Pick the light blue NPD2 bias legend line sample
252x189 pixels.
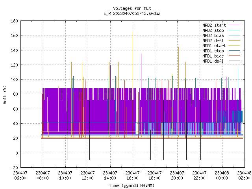[x=235, y=35]
